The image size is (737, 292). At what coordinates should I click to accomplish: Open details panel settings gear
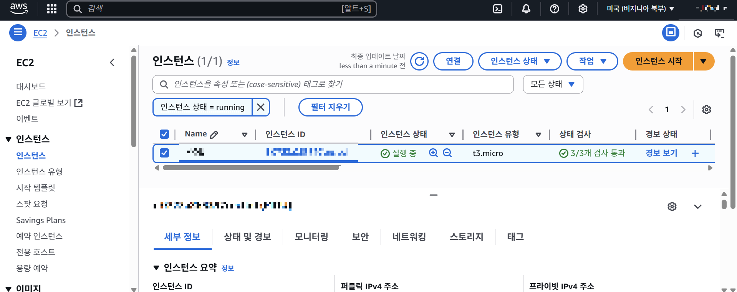click(672, 207)
